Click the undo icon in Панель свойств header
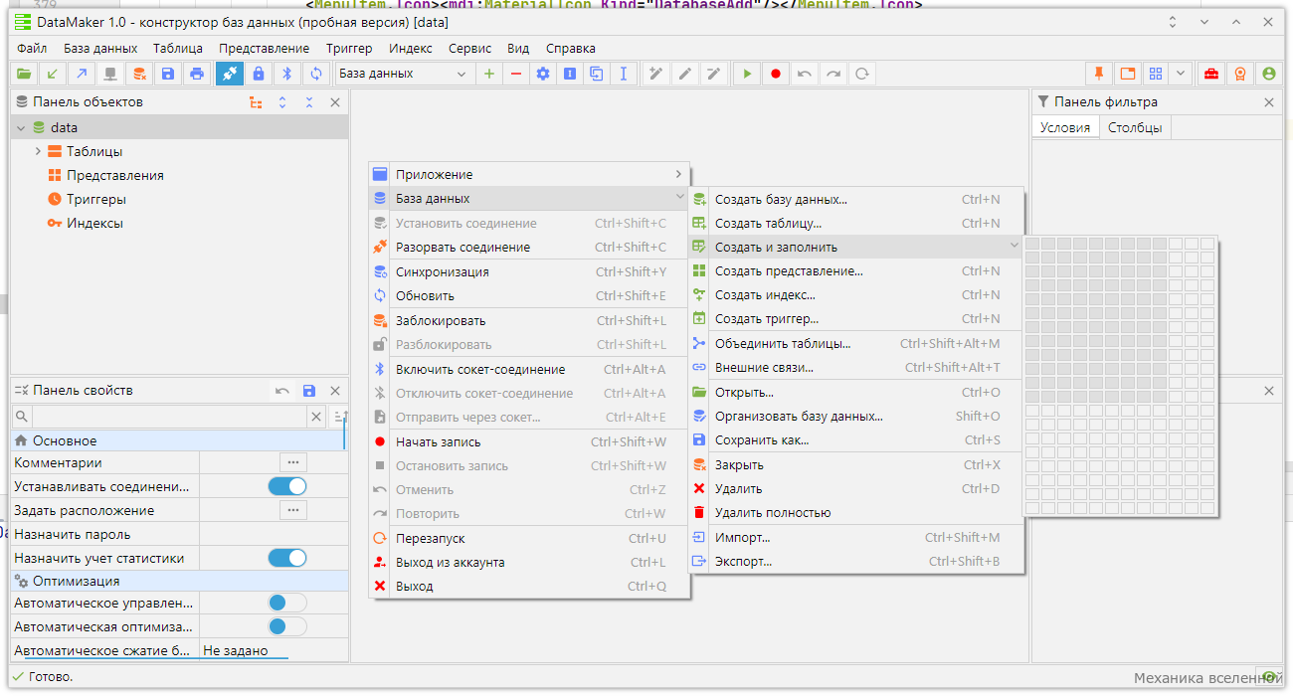The width and height of the screenshot is (1293, 696). click(x=282, y=391)
